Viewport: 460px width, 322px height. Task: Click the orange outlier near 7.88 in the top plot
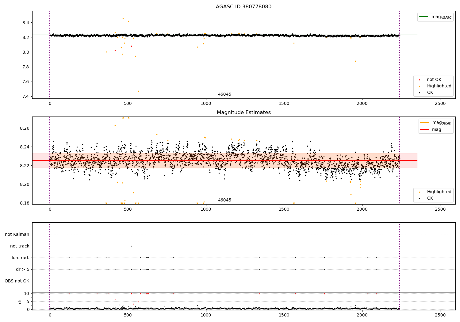(355, 61)
